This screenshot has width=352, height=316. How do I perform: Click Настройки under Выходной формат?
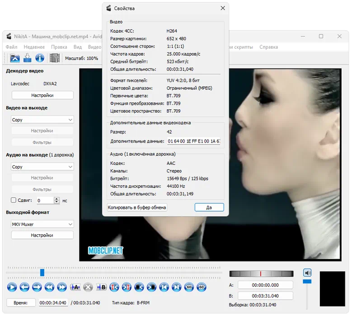click(x=42, y=235)
